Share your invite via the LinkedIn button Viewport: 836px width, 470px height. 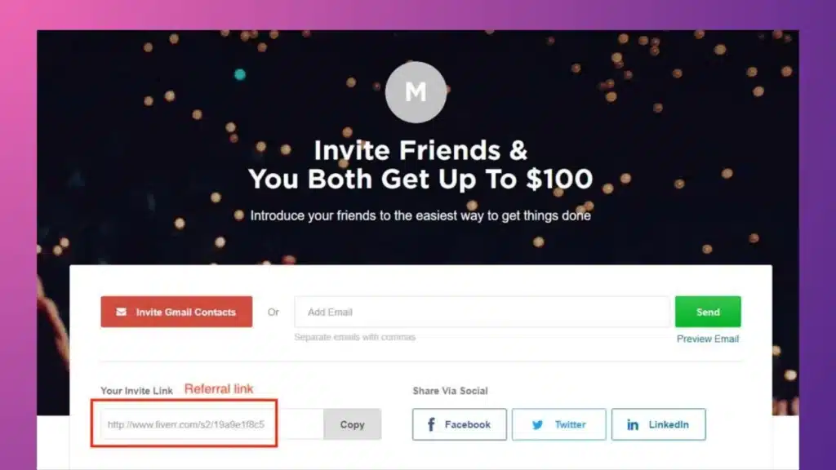[x=658, y=423]
